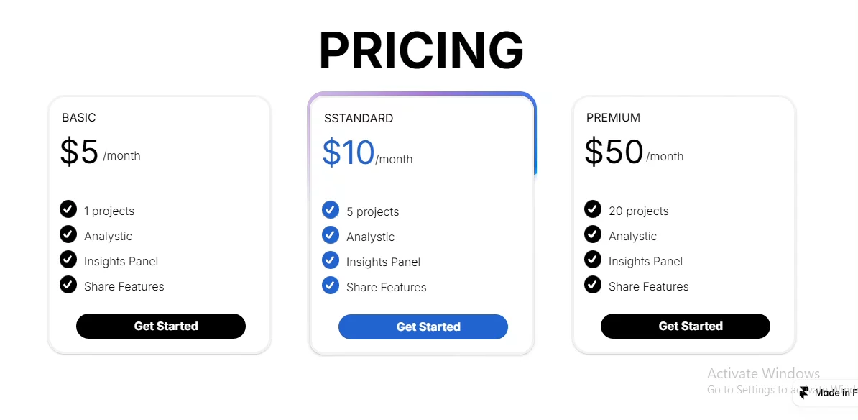Click the Basic Insights Panel checkmark icon
This screenshot has height=420, width=858.
[68, 260]
